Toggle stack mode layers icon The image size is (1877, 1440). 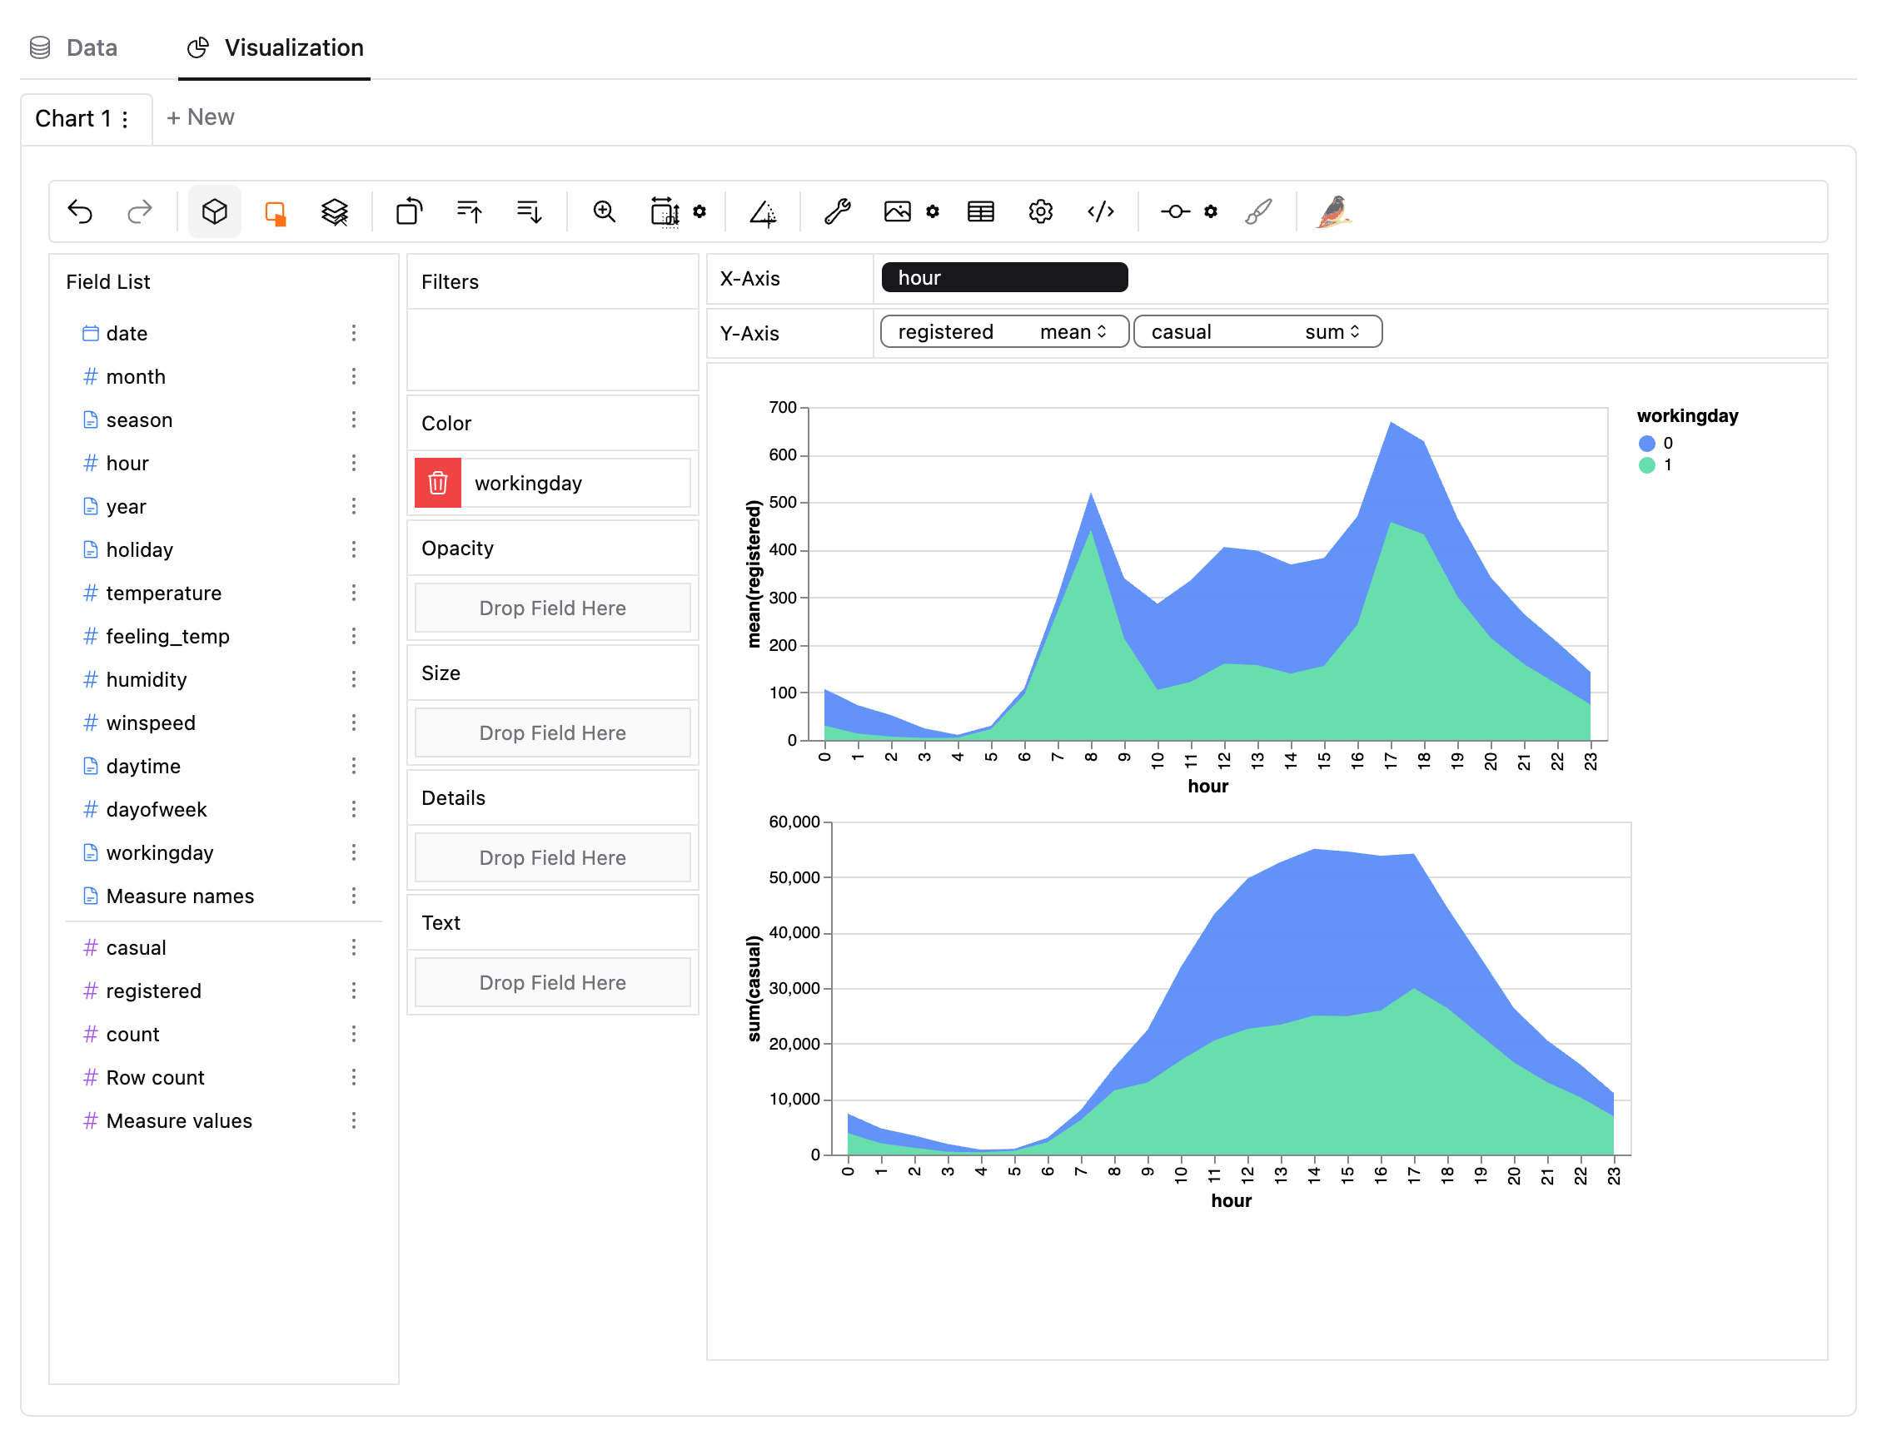(335, 211)
